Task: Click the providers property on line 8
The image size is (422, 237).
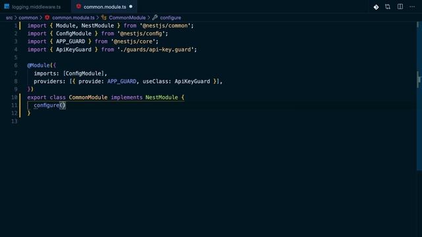Action: (x=48, y=82)
